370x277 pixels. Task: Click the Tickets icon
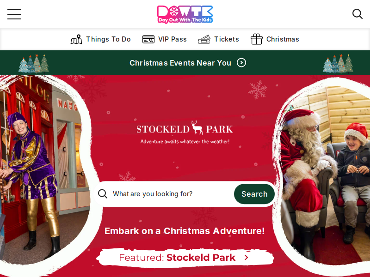[x=204, y=39]
